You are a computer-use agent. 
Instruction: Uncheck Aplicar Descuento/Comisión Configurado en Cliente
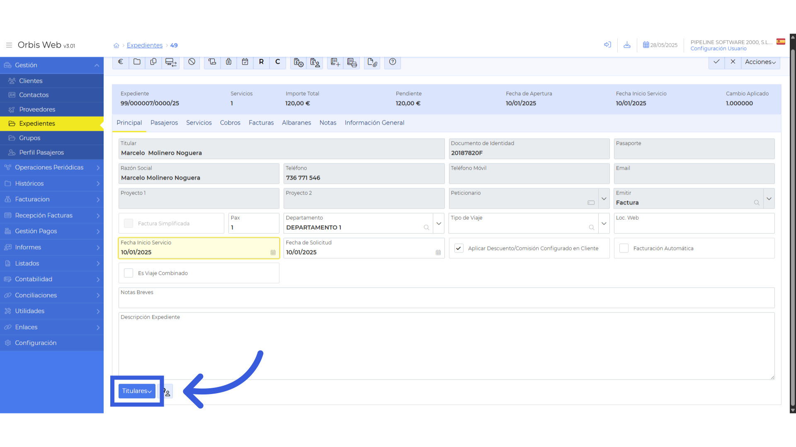(x=459, y=248)
